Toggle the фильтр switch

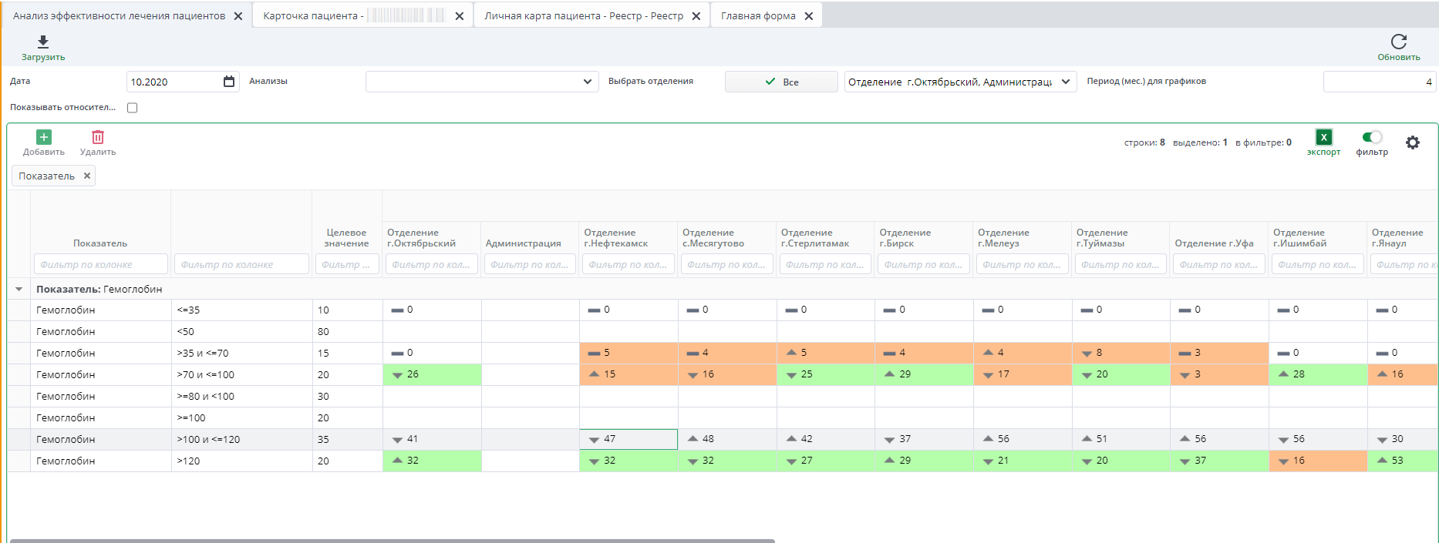pos(1372,137)
